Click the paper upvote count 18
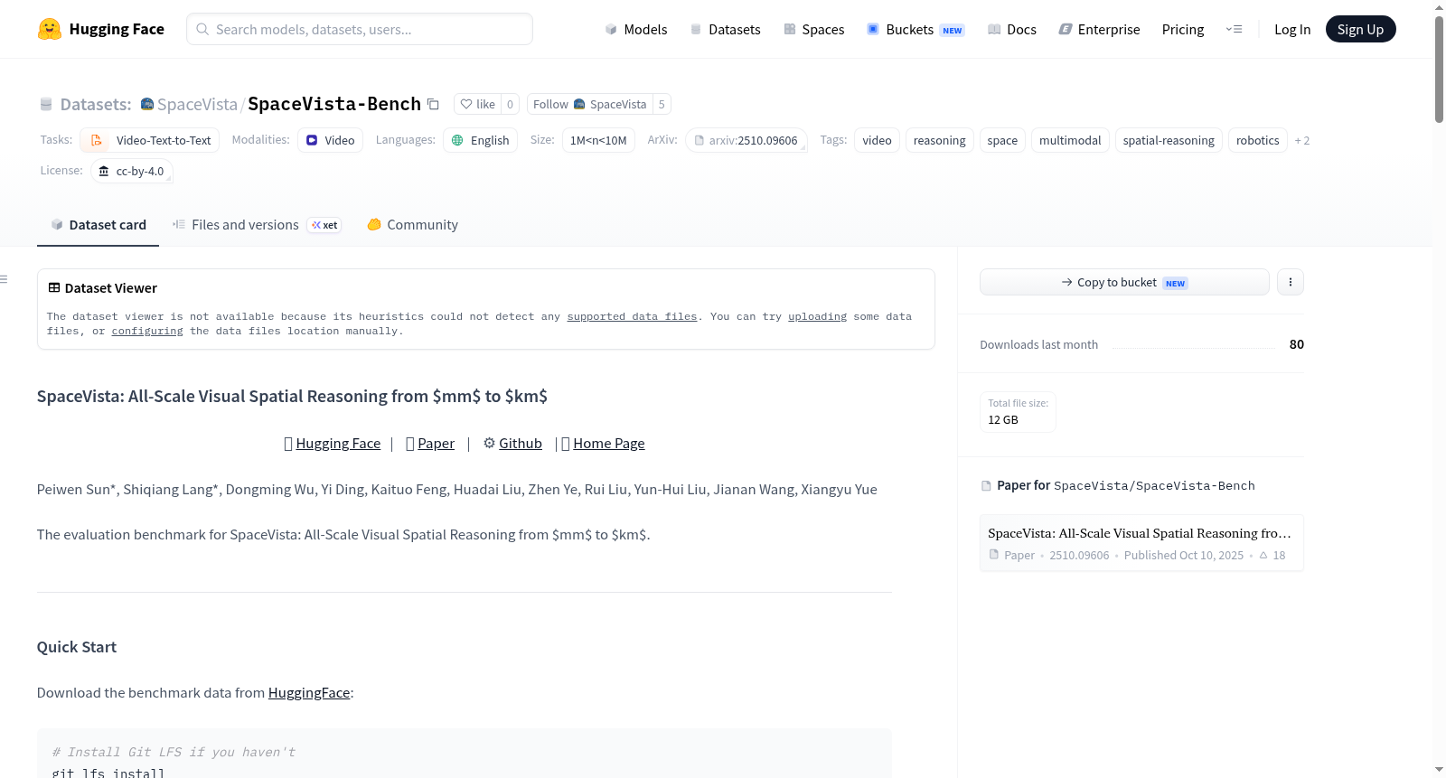Screen dimensions: 1446x778 click(1272, 556)
